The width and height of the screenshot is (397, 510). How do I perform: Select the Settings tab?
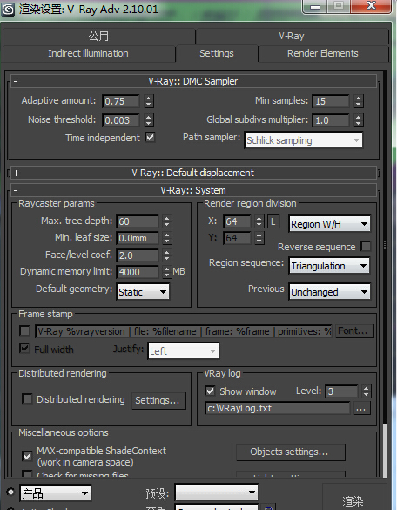pos(217,54)
